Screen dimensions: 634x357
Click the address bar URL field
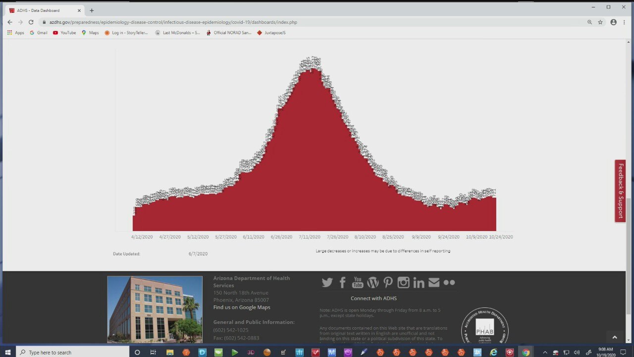click(297, 22)
